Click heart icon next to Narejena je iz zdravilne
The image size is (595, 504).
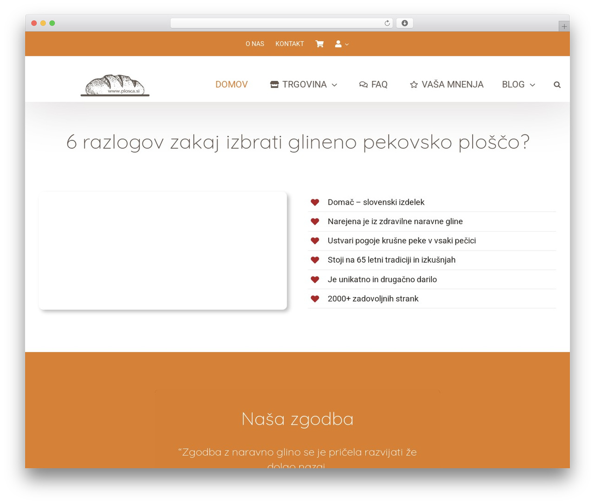pos(315,221)
